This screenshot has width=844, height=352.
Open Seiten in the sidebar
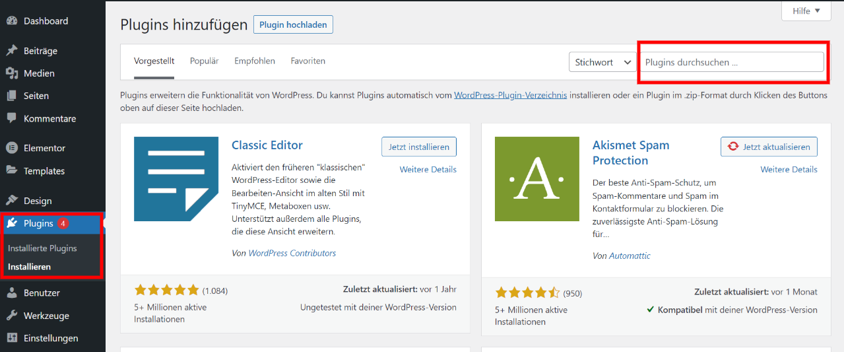36,96
